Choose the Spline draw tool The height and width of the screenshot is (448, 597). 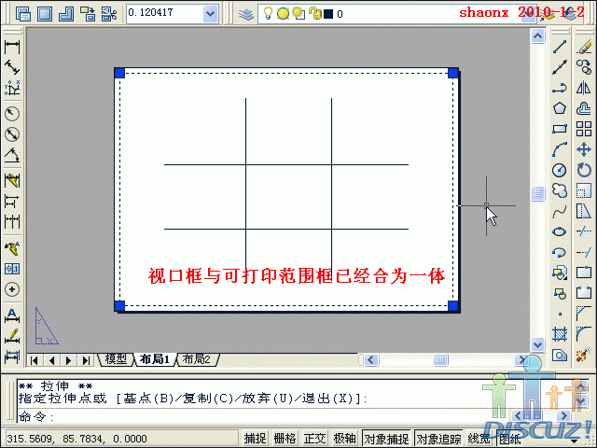[x=560, y=211]
